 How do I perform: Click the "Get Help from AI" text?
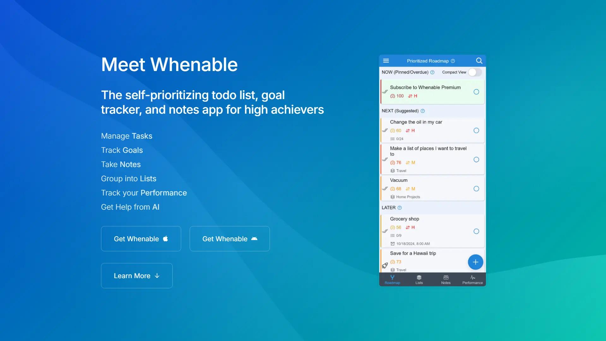130,207
